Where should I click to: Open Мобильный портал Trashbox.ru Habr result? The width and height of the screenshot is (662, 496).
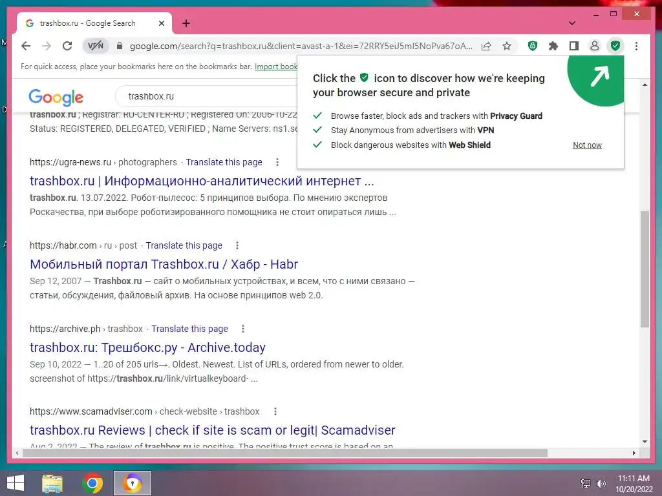[x=164, y=264]
